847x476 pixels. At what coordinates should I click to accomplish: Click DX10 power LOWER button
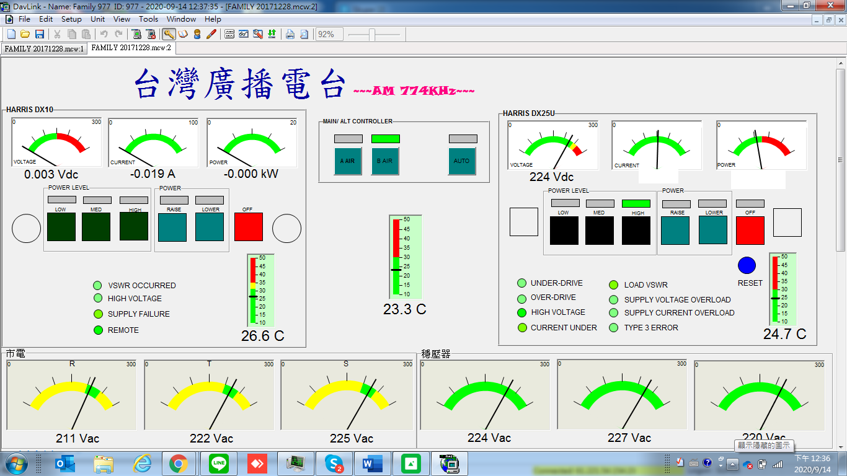click(x=210, y=226)
